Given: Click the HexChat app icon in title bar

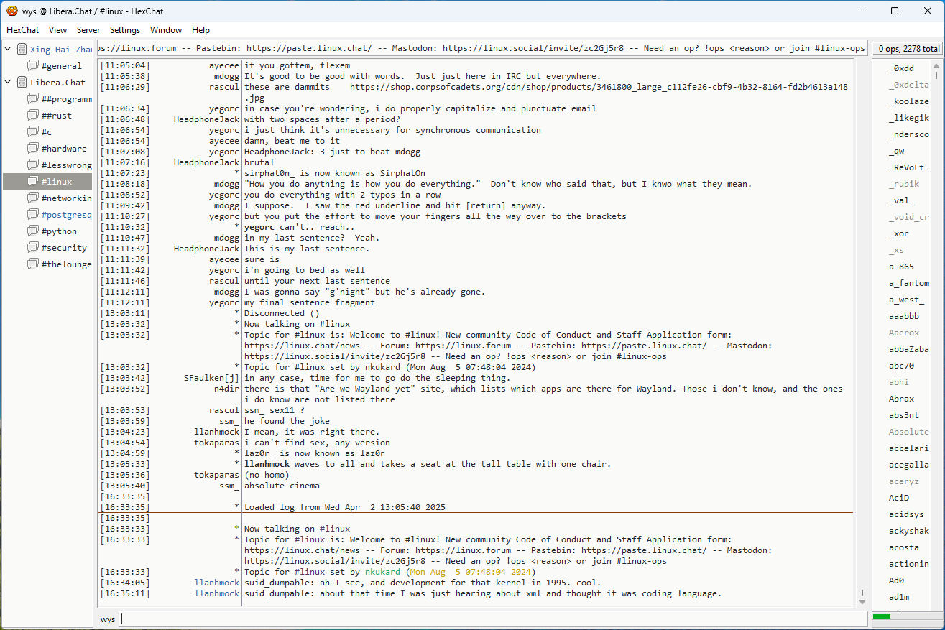Looking at the screenshot, I should (x=11, y=11).
